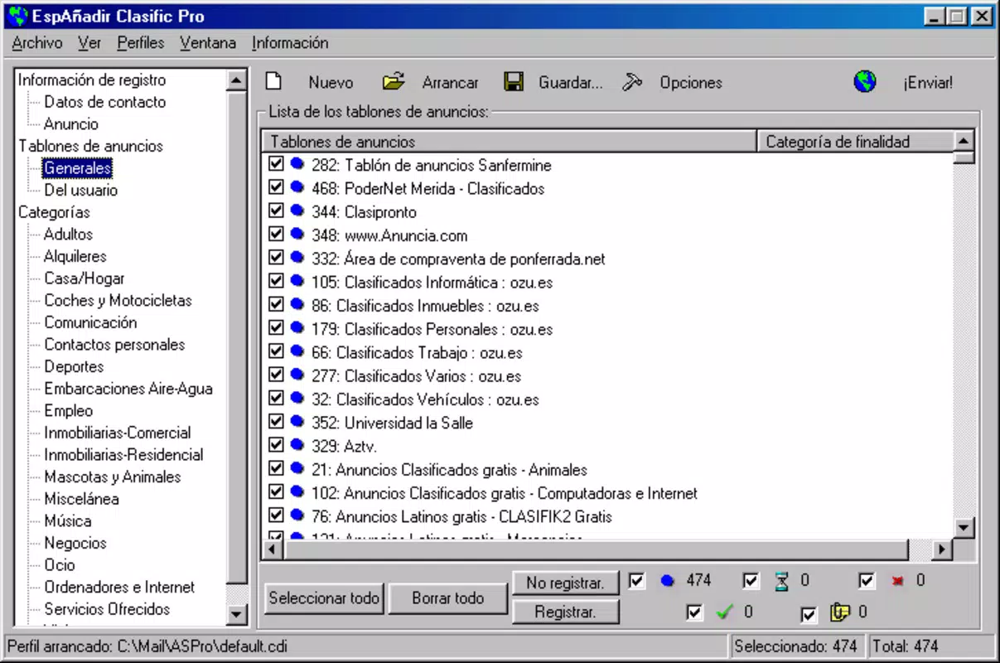Select the Empleo category

click(69, 410)
